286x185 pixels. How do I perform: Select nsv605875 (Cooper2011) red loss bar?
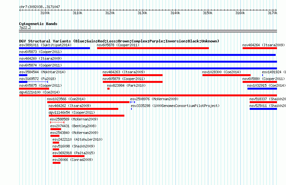click(x=34, y=89)
